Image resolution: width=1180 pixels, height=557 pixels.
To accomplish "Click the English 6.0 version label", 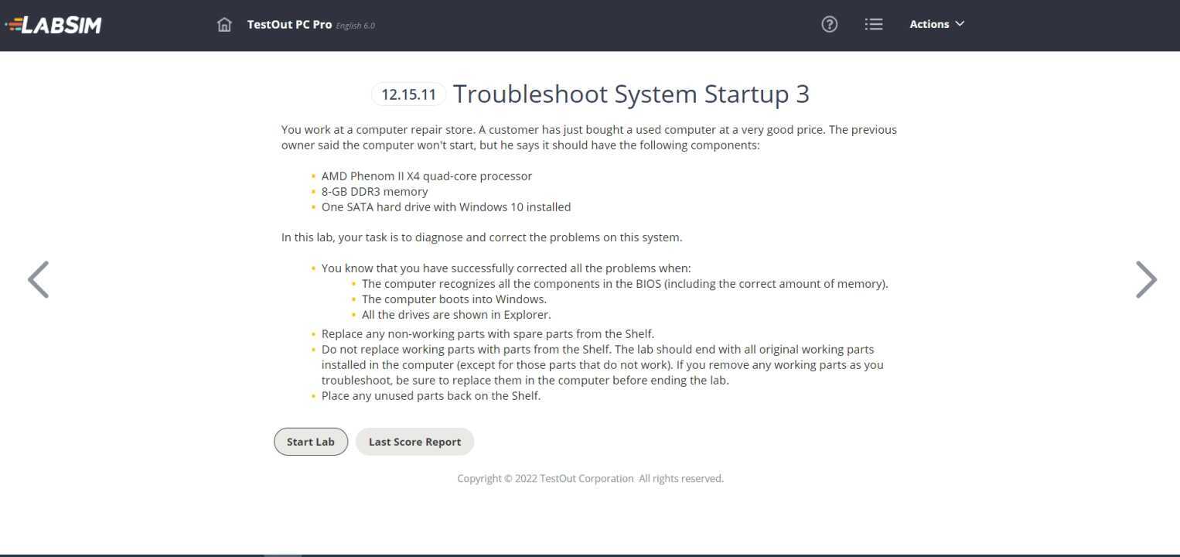I will 356,26.
